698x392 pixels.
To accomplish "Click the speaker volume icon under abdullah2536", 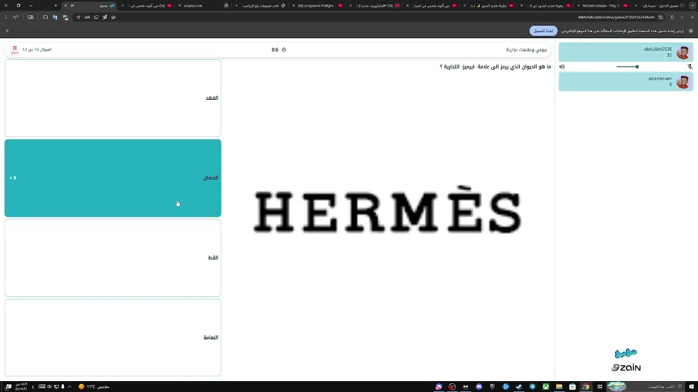I will [x=562, y=67].
